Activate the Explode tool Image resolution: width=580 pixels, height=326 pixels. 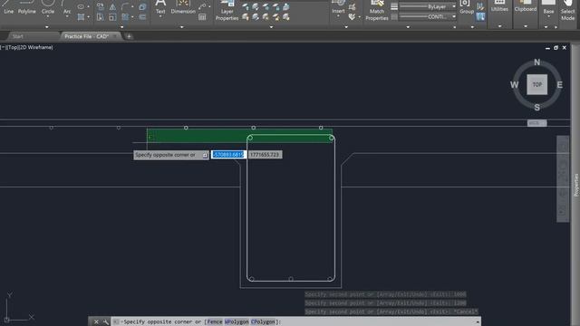142,6
